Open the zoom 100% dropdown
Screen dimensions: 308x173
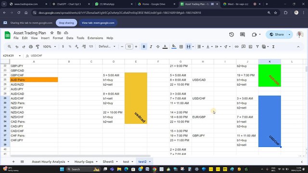(x=50, y=47)
